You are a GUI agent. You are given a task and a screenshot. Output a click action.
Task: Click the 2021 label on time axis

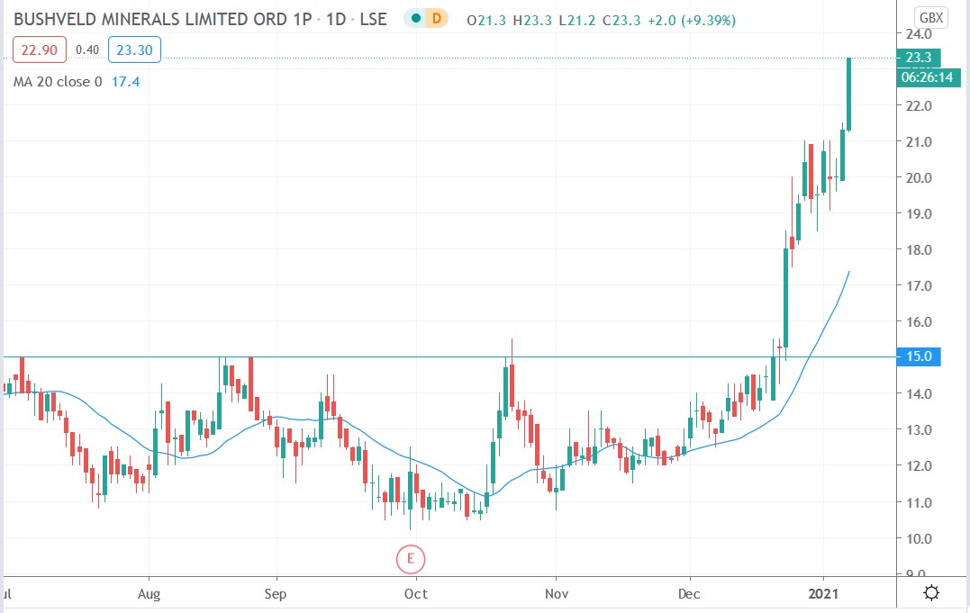pyautogui.click(x=823, y=594)
